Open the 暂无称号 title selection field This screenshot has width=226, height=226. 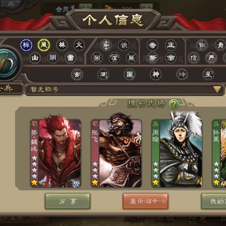coord(124,90)
